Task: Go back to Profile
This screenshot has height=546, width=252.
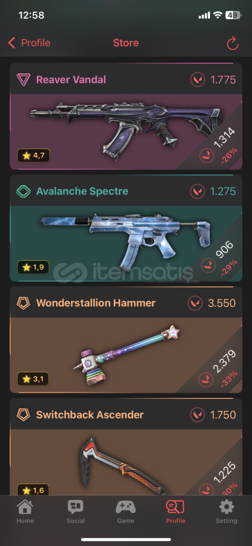Action: click(x=29, y=43)
